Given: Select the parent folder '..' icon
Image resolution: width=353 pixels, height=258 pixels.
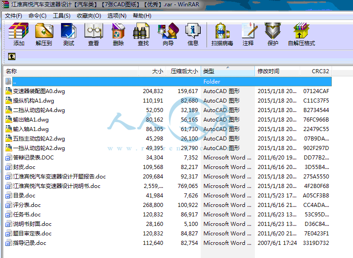Looking at the screenshot, I should 9,81.
